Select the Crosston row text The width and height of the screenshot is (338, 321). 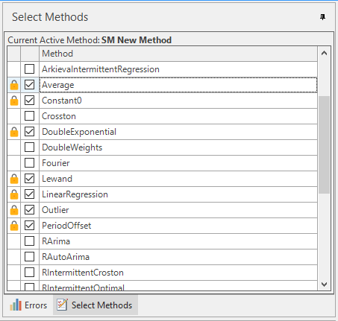point(59,116)
